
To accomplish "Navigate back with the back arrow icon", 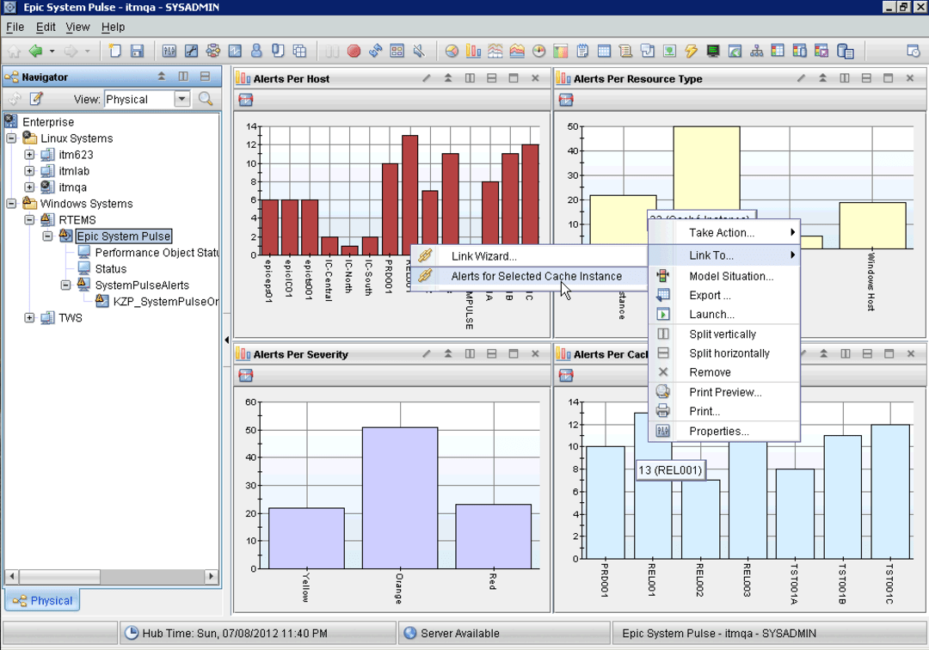I will (36, 51).
